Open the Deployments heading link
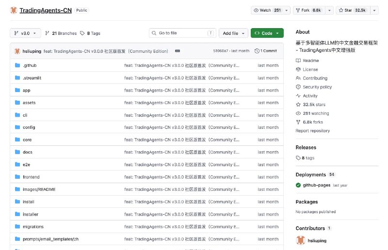The image size is (388, 250). click(311, 174)
